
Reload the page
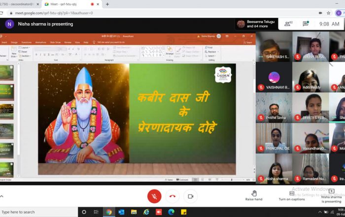(x=1, y=13)
